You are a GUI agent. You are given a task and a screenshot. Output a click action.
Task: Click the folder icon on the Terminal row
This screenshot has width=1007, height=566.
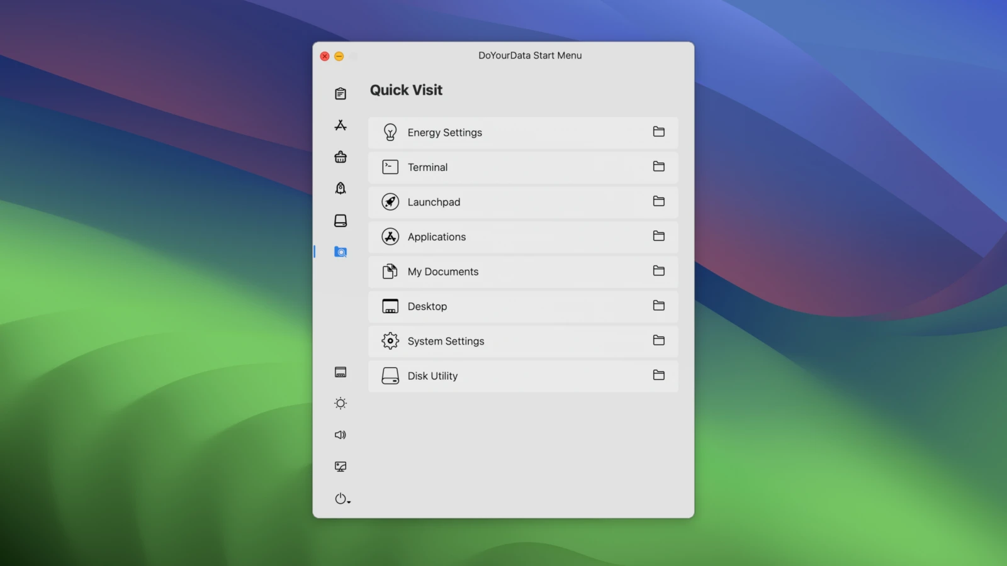pyautogui.click(x=658, y=167)
